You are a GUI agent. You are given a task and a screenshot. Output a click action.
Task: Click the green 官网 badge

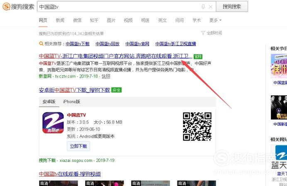[x=198, y=56]
